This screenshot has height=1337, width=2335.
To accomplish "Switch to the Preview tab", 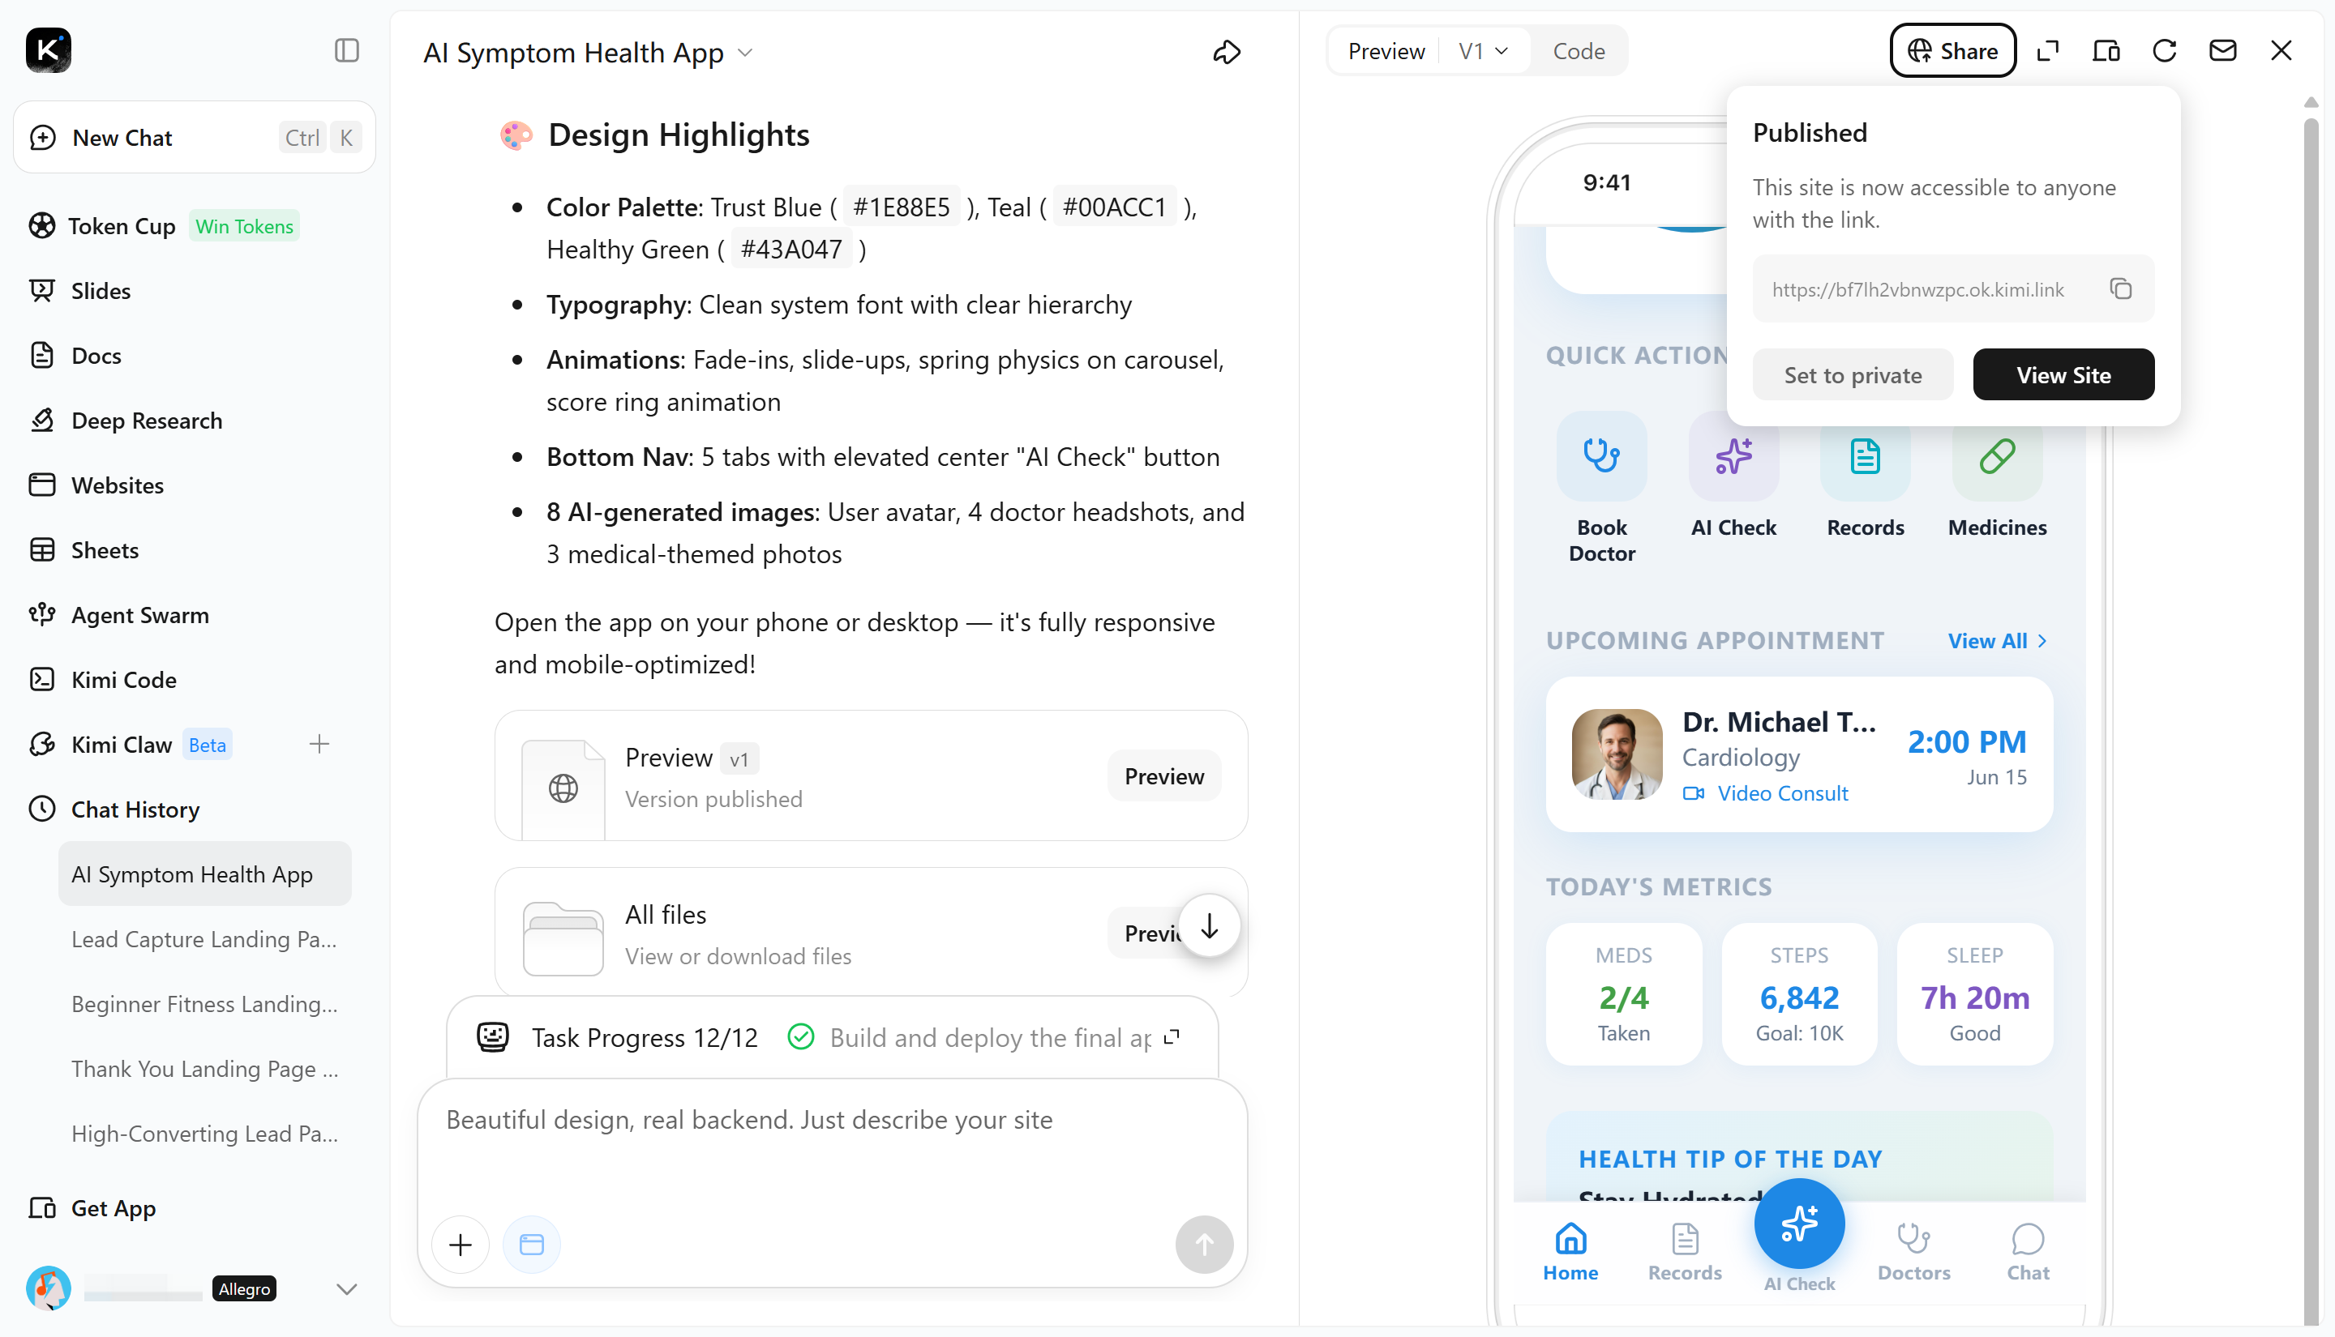I will point(1386,51).
